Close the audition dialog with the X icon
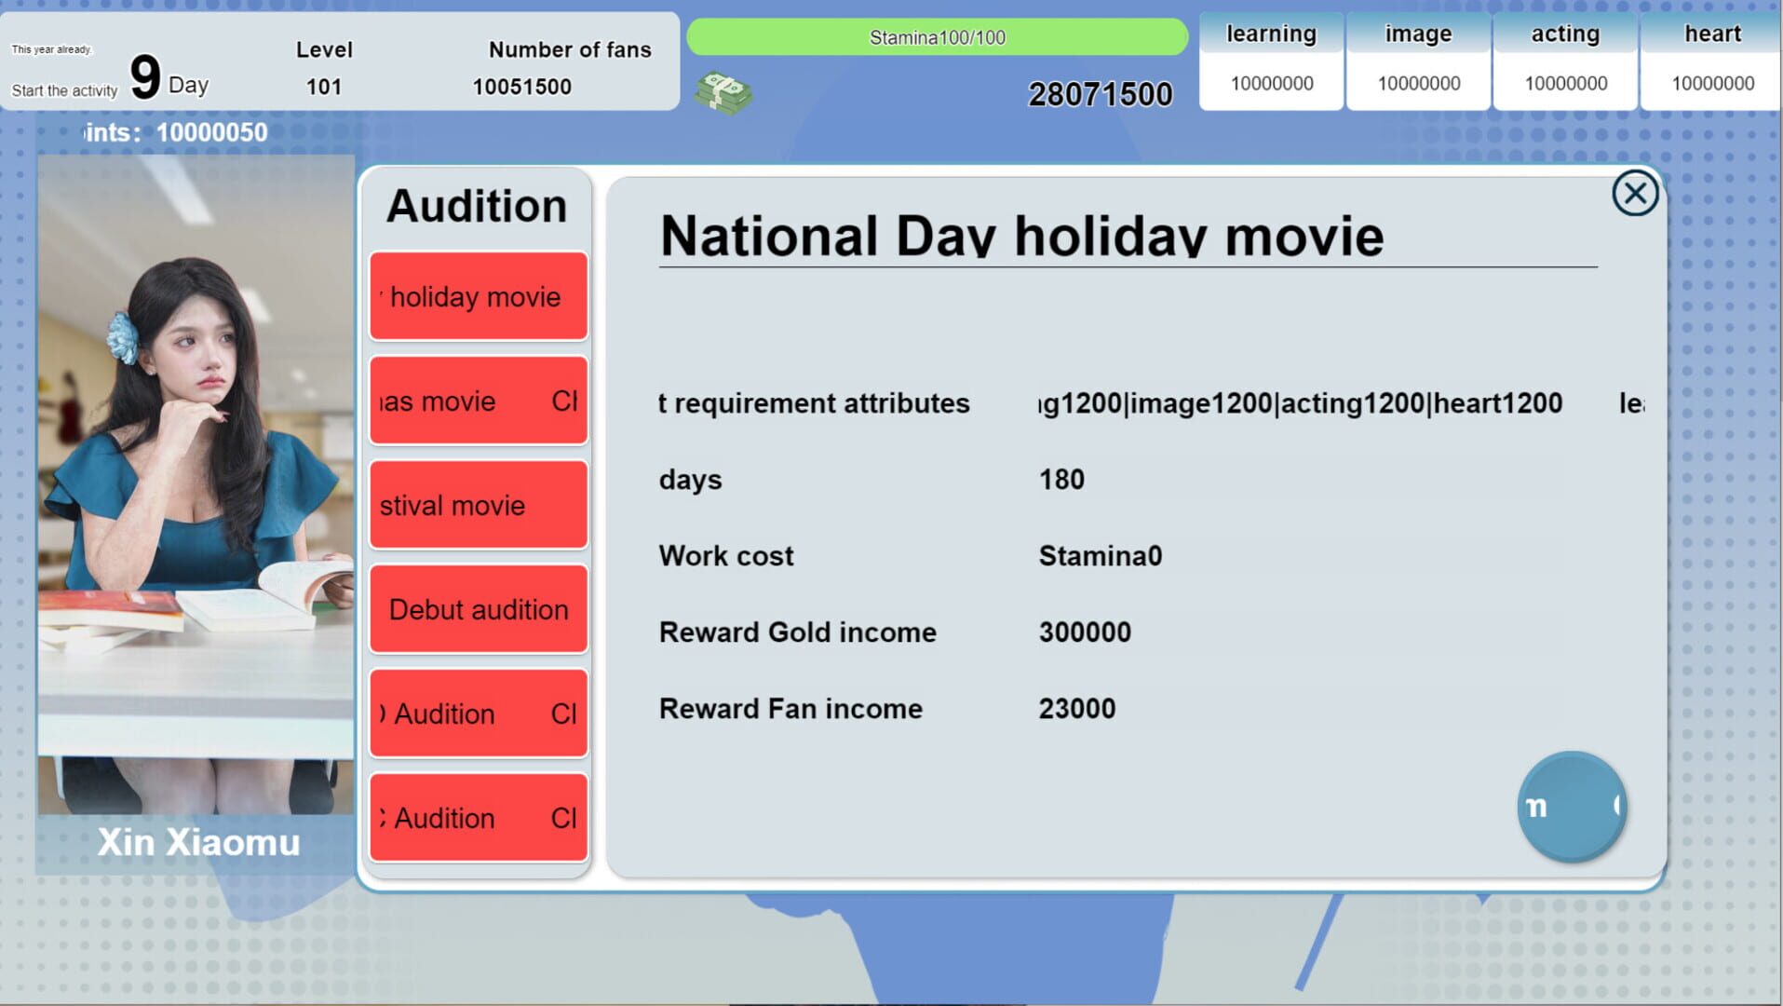This screenshot has height=1006, width=1783. 1634,194
